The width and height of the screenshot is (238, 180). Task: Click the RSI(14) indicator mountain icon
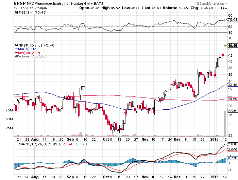click(x=16, y=12)
